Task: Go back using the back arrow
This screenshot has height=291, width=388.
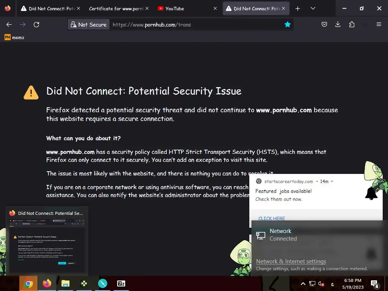Action: (9, 25)
